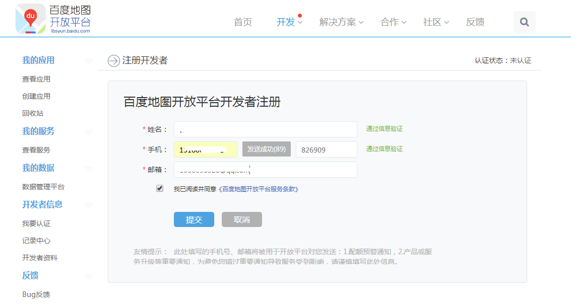Open the 开发 navigation item

(x=285, y=22)
